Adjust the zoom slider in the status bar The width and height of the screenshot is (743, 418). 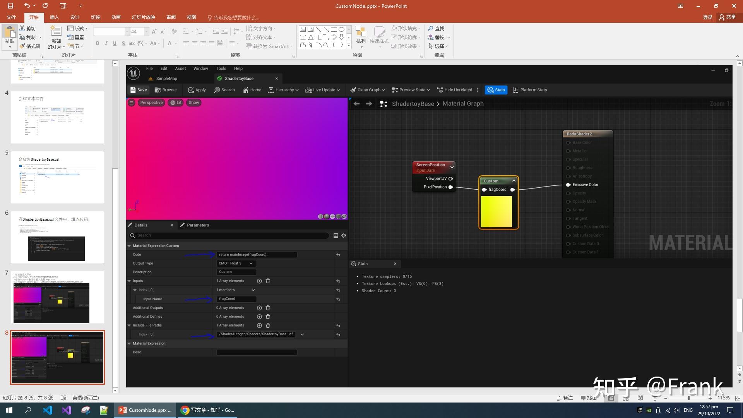point(689,397)
